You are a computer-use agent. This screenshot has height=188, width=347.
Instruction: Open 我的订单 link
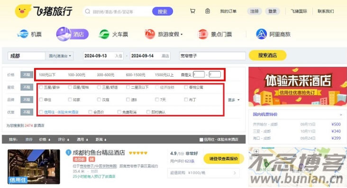pyautogui.click(x=228, y=11)
